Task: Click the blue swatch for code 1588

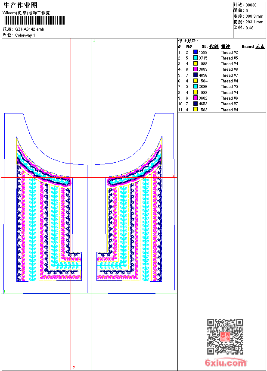Action: 196,52
